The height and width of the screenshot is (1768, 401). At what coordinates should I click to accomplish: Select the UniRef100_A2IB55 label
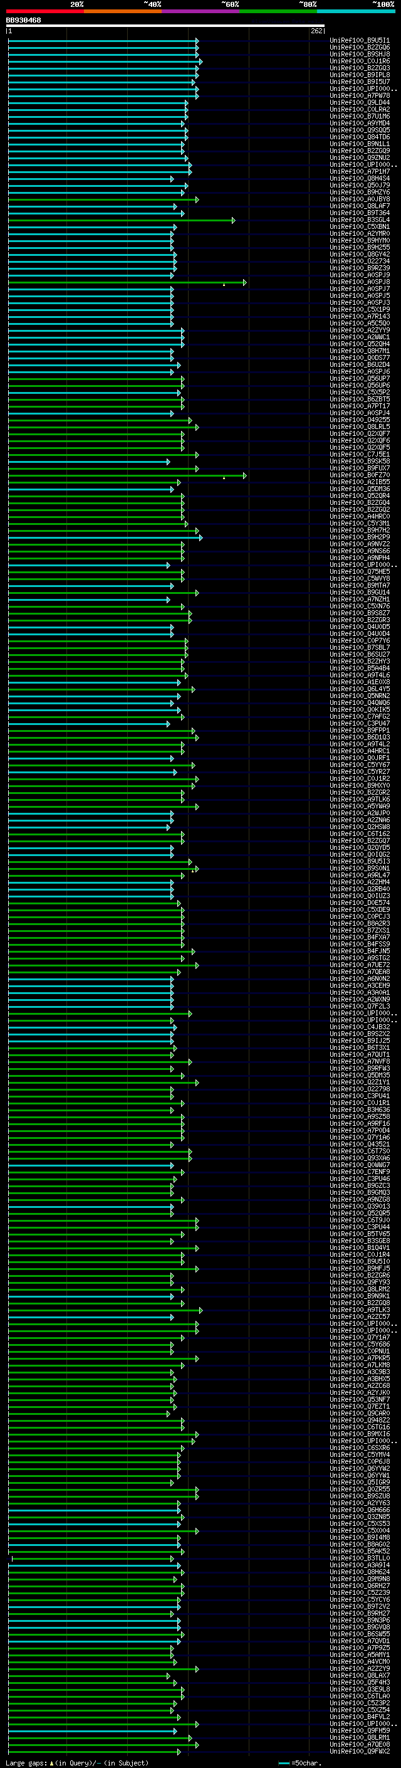click(x=359, y=482)
